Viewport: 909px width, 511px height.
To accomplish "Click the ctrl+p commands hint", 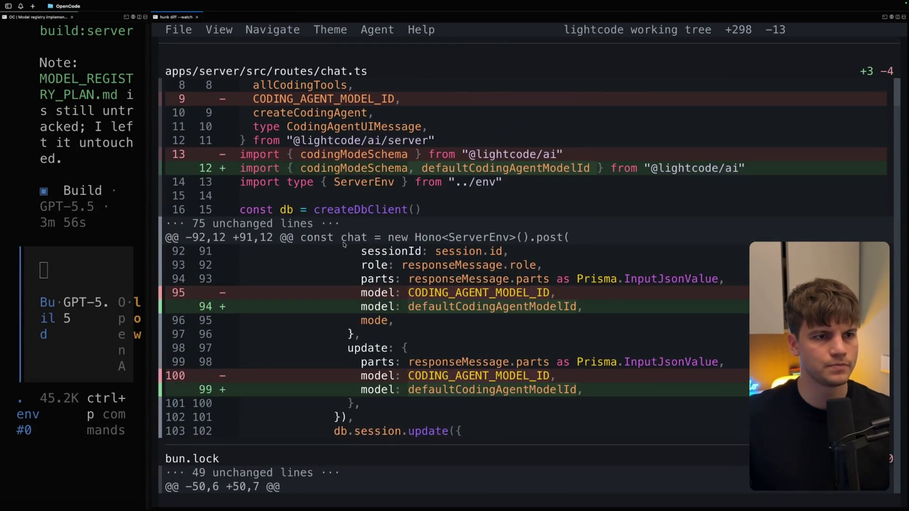I will coord(106,414).
